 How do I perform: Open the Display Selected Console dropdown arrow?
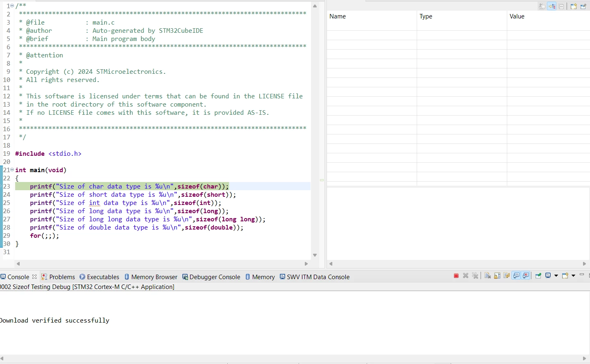[x=556, y=276]
